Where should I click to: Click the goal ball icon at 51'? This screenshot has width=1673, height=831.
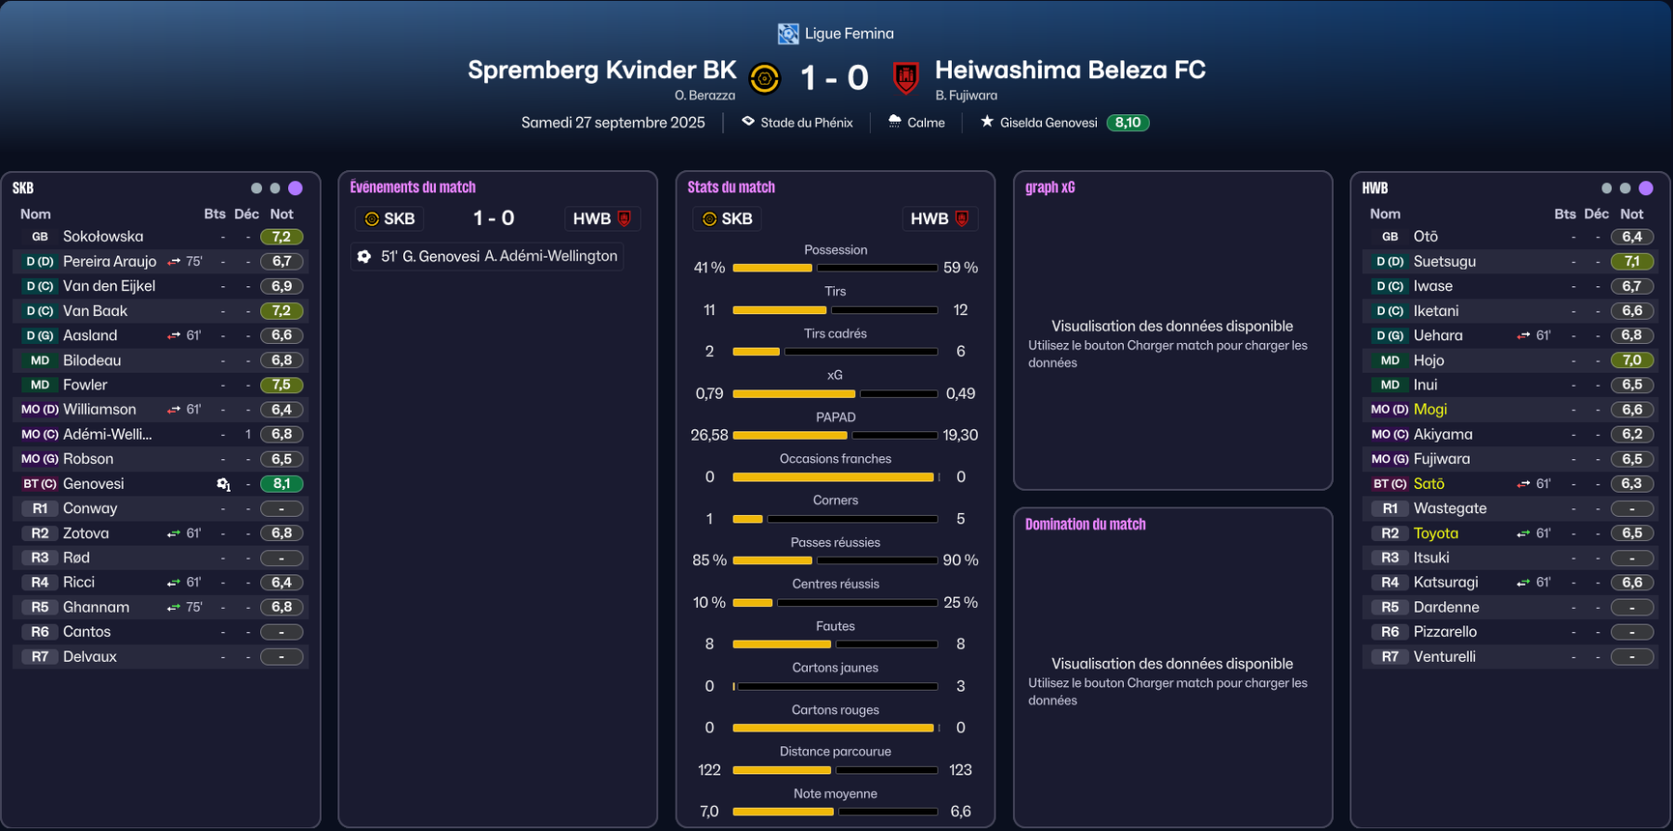point(364,257)
